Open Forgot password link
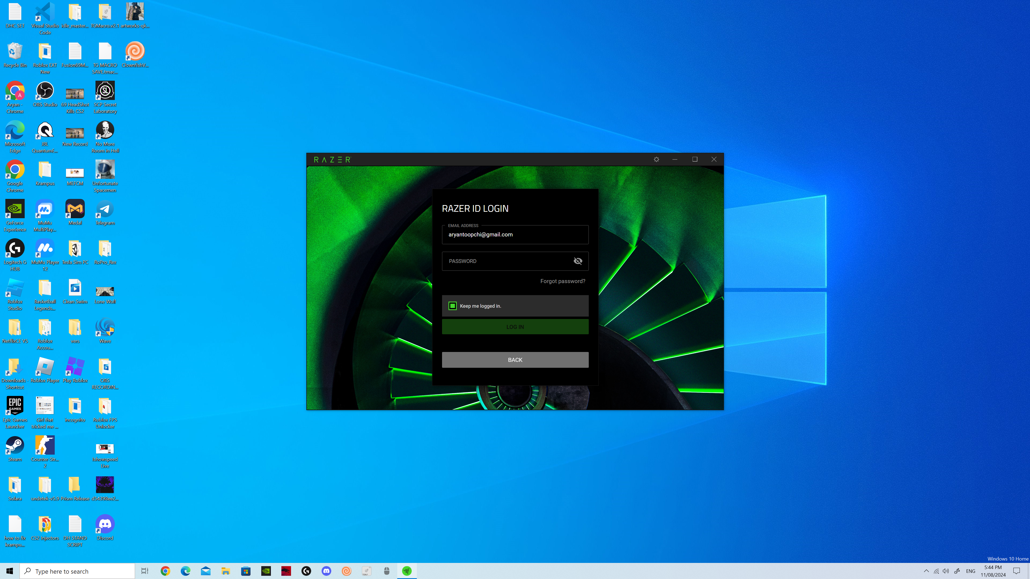This screenshot has width=1030, height=579. point(562,281)
